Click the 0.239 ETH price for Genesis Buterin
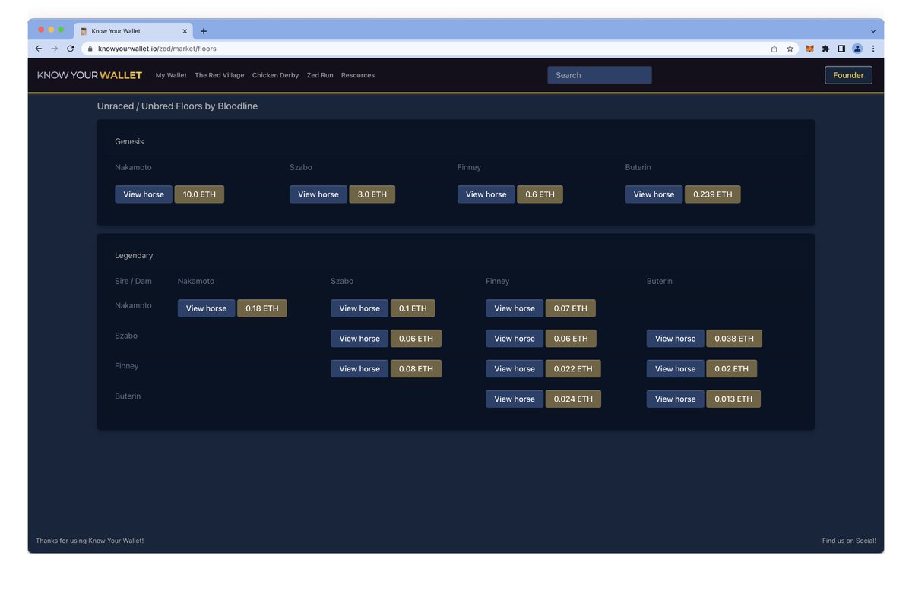The width and height of the screenshot is (912, 590). 712,194
